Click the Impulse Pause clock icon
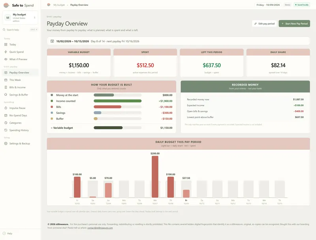 (6, 108)
